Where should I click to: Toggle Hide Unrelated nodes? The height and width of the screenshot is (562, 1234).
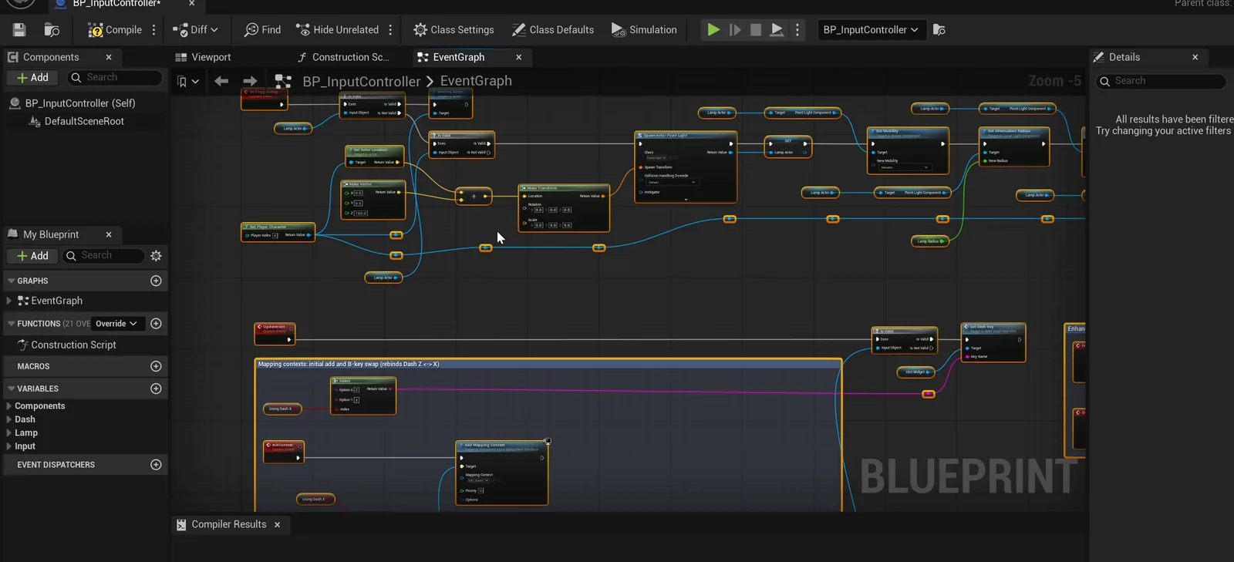click(337, 30)
